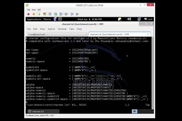Click the green Power On play icon
Screen dimensions: 182x121
pos(39,14)
